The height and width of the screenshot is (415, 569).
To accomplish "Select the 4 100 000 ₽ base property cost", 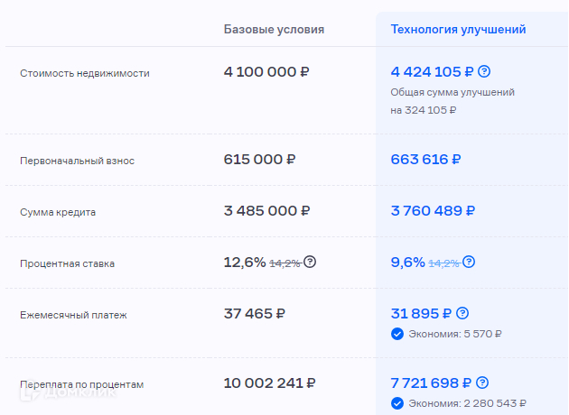I will 268,72.
